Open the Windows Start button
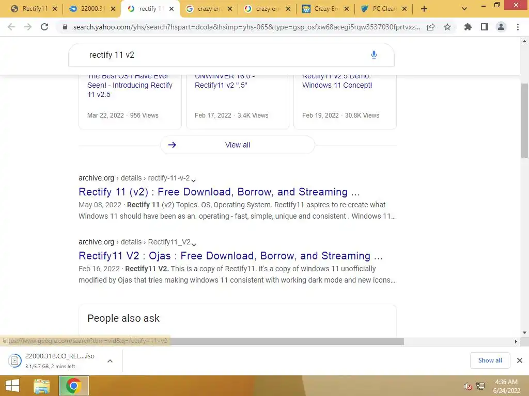Image resolution: width=529 pixels, height=396 pixels. point(12,386)
